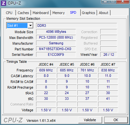Click the RAS# Precharge row label
This screenshot has width=130, height=125.
coord(20,87)
